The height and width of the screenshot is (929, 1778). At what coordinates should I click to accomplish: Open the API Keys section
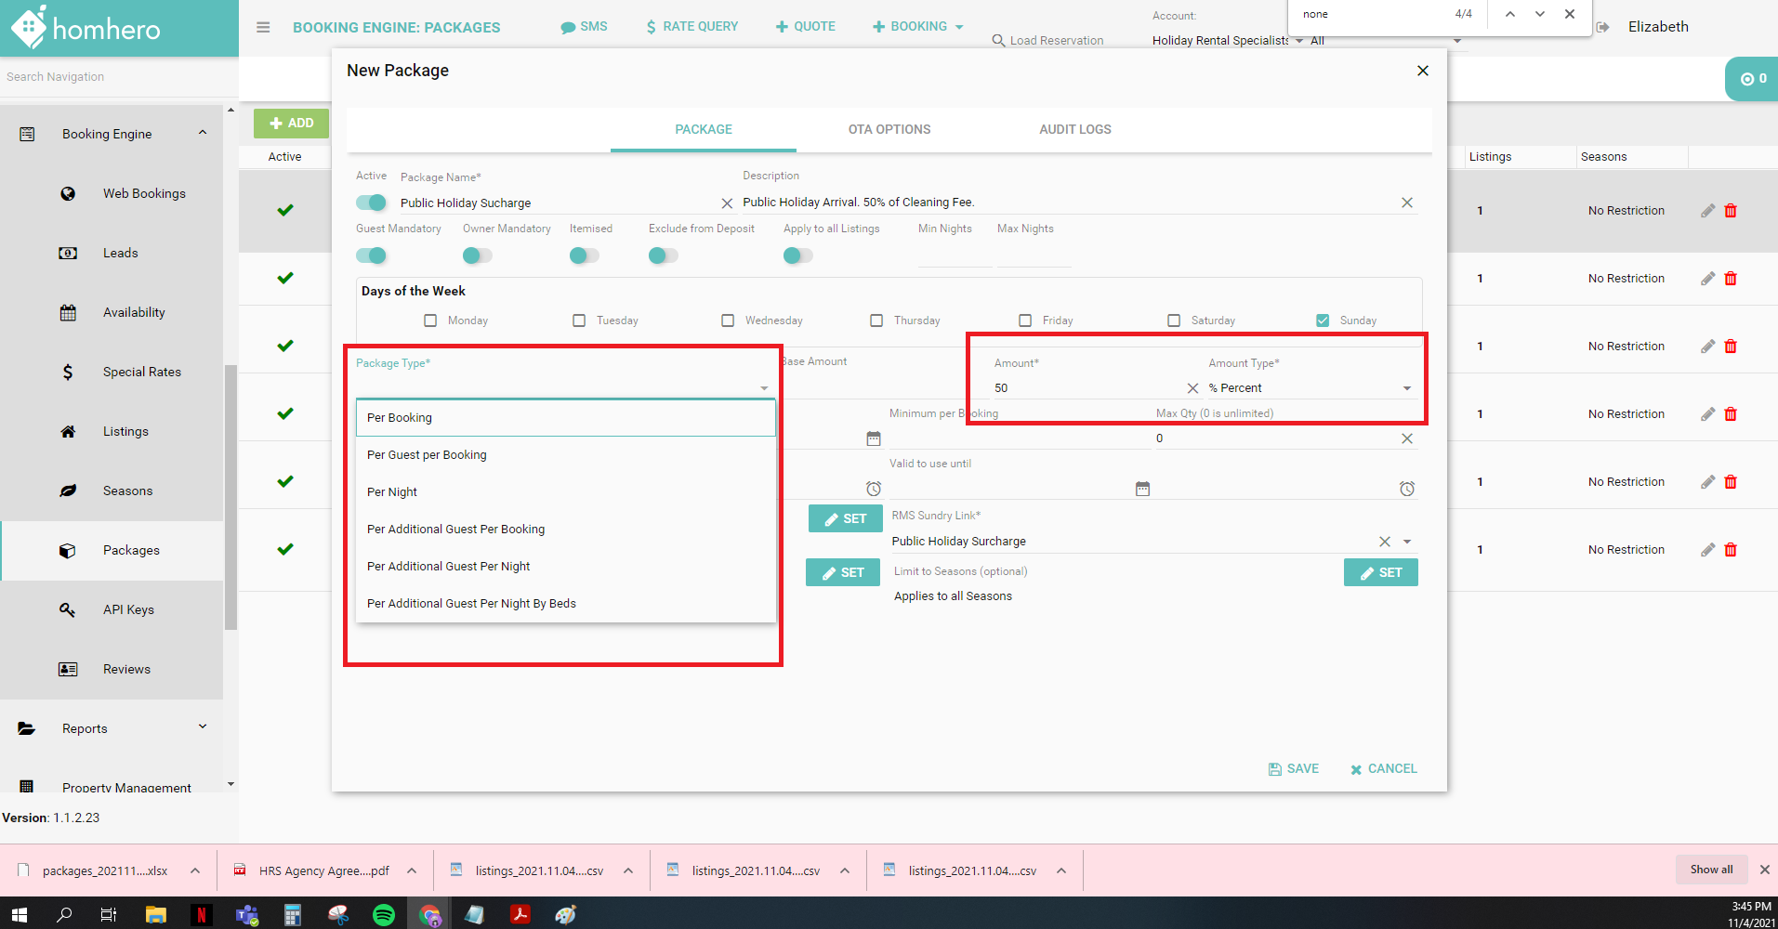point(128,608)
